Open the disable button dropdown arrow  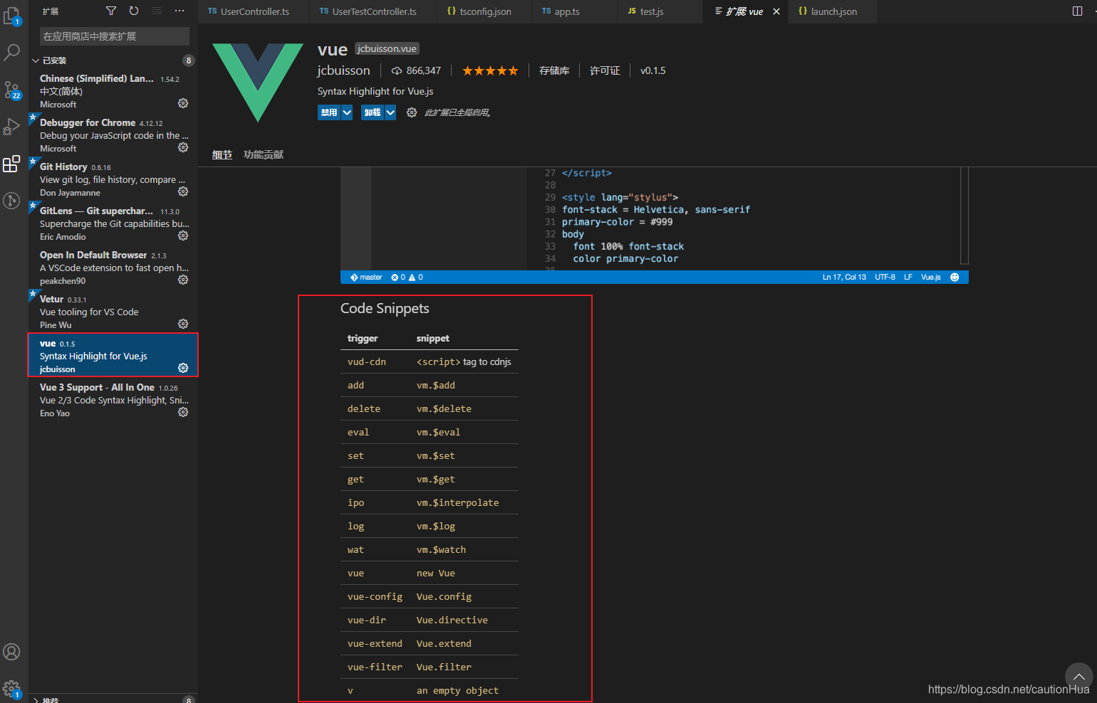pyautogui.click(x=347, y=112)
